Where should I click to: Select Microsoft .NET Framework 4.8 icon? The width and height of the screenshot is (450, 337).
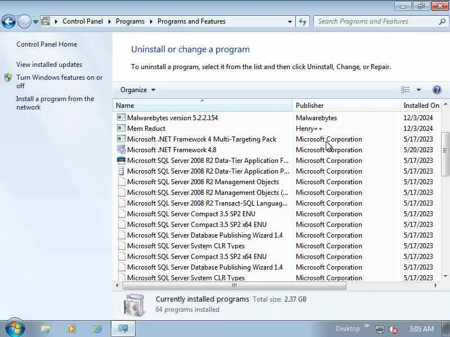(121, 149)
